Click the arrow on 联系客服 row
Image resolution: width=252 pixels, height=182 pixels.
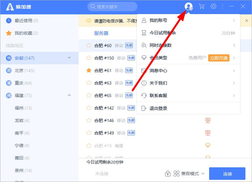point(234,96)
